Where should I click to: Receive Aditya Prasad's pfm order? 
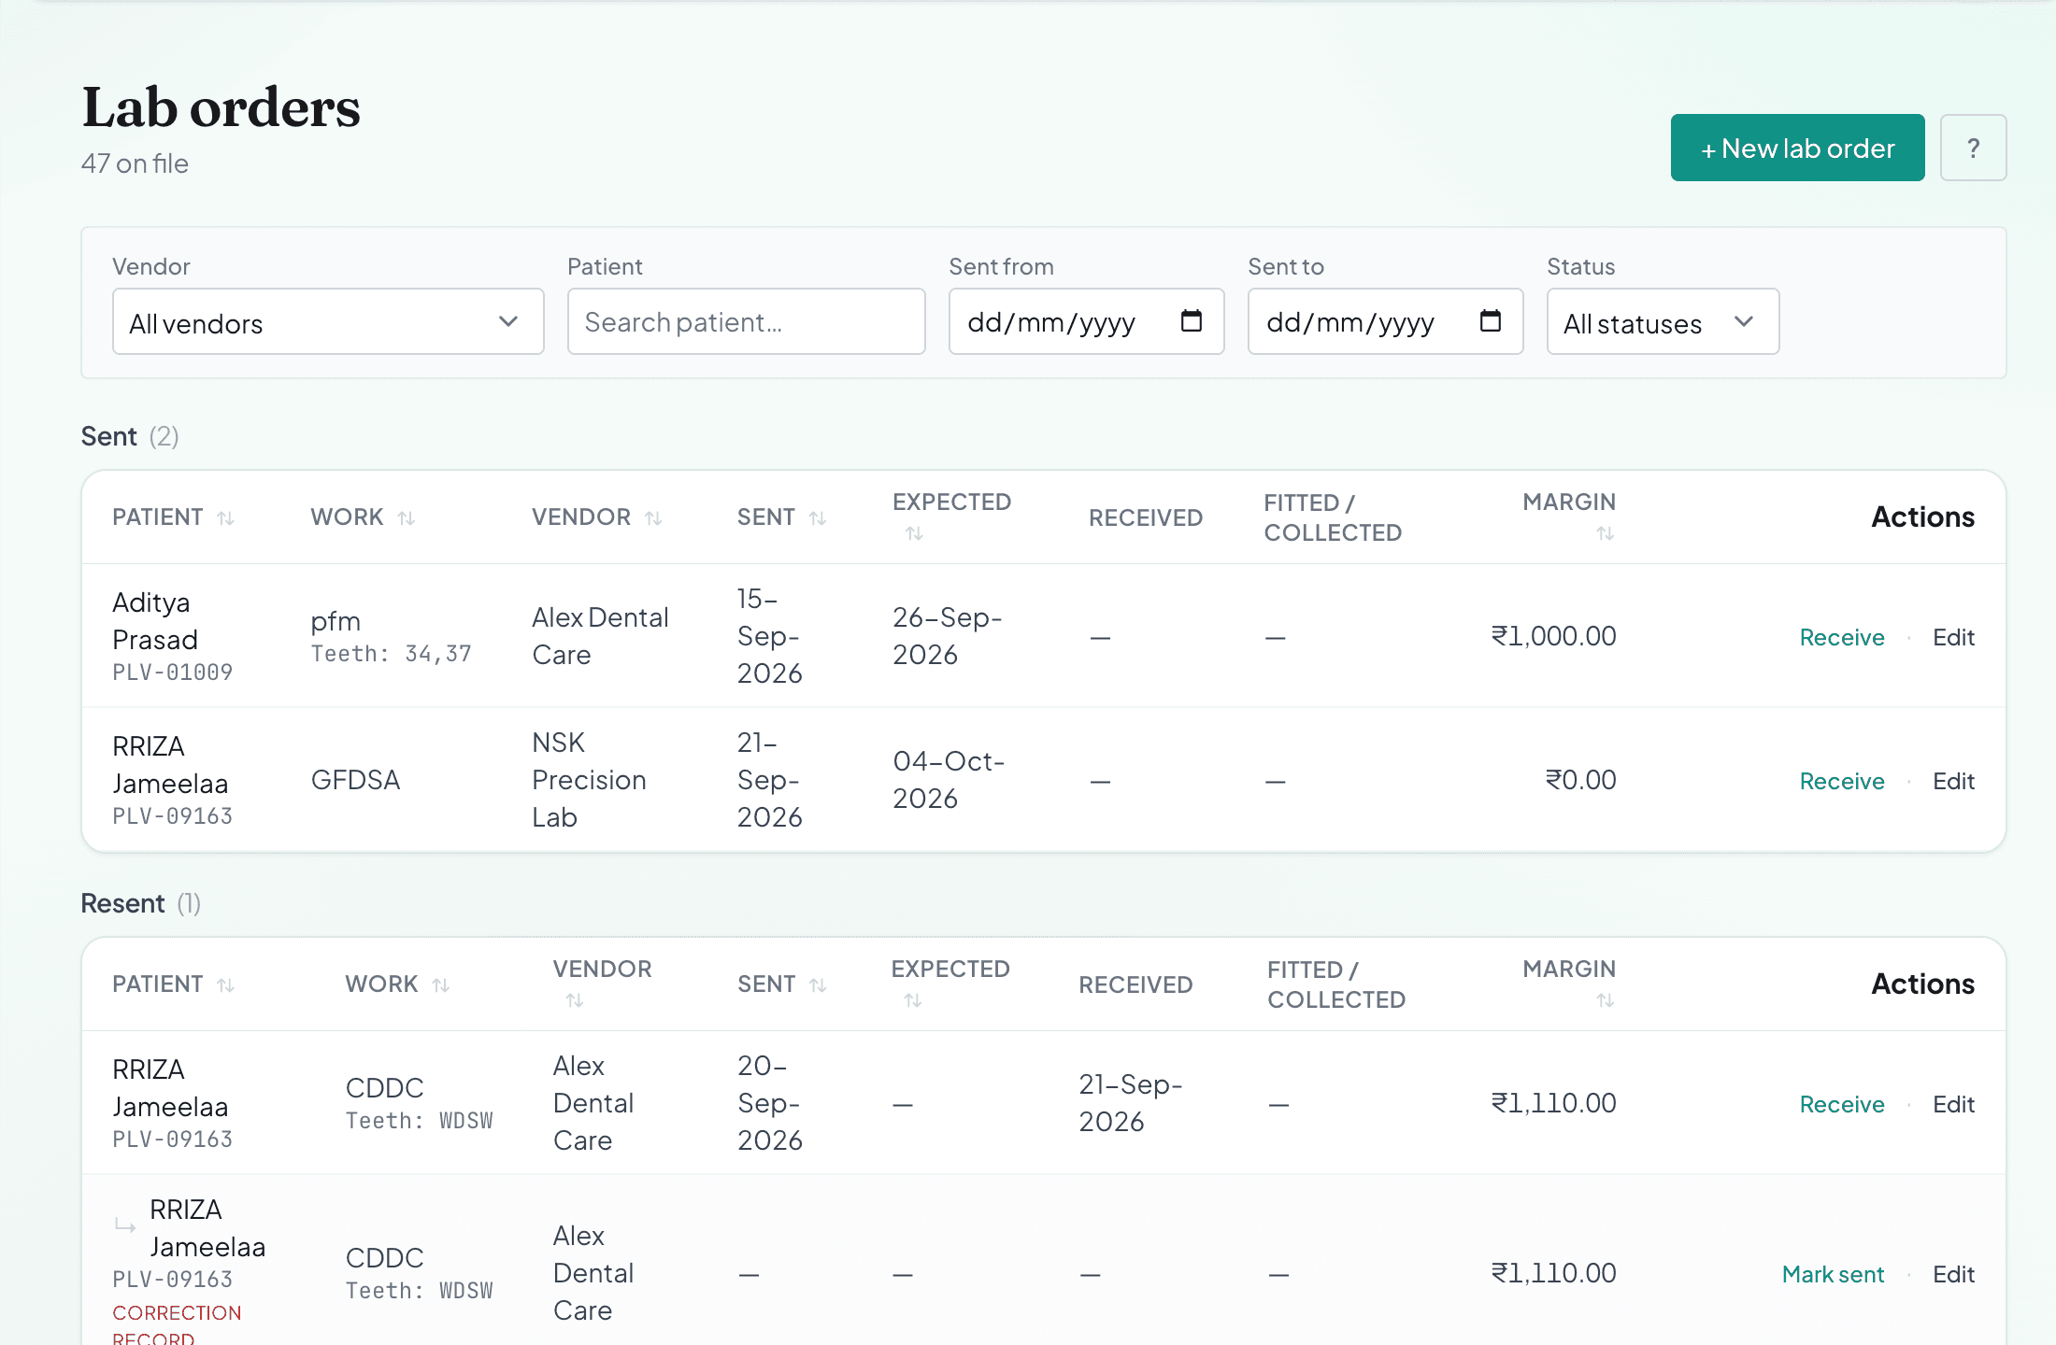[x=1841, y=637]
